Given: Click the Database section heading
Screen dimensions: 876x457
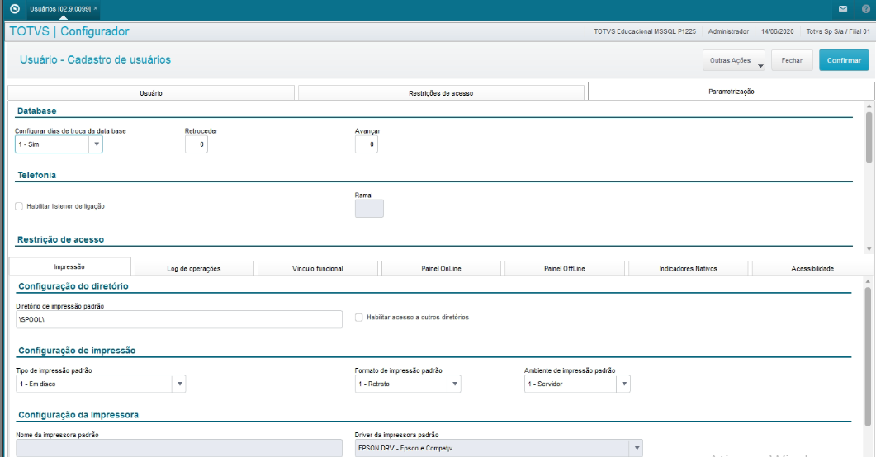Looking at the screenshot, I should coord(37,111).
